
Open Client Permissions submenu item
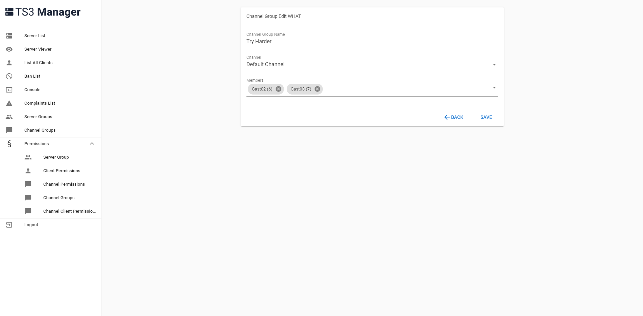click(x=62, y=171)
